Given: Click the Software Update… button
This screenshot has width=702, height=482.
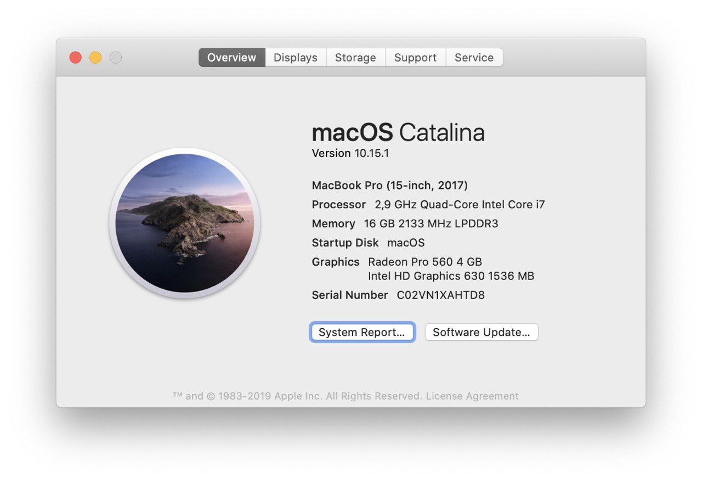Looking at the screenshot, I should point(482,332).
